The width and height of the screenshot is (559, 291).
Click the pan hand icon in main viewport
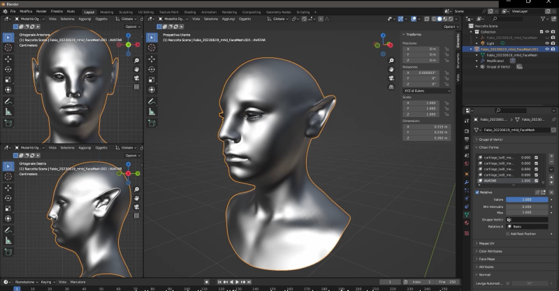click(x=391, y=69)
